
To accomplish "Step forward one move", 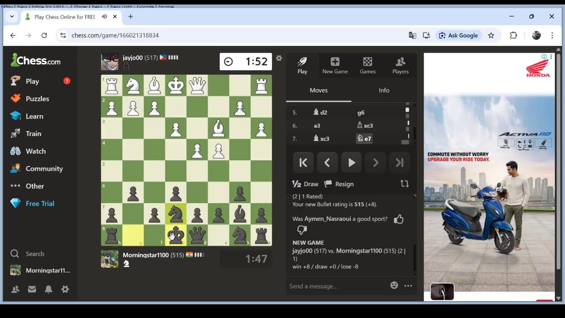I will point(375,163).
